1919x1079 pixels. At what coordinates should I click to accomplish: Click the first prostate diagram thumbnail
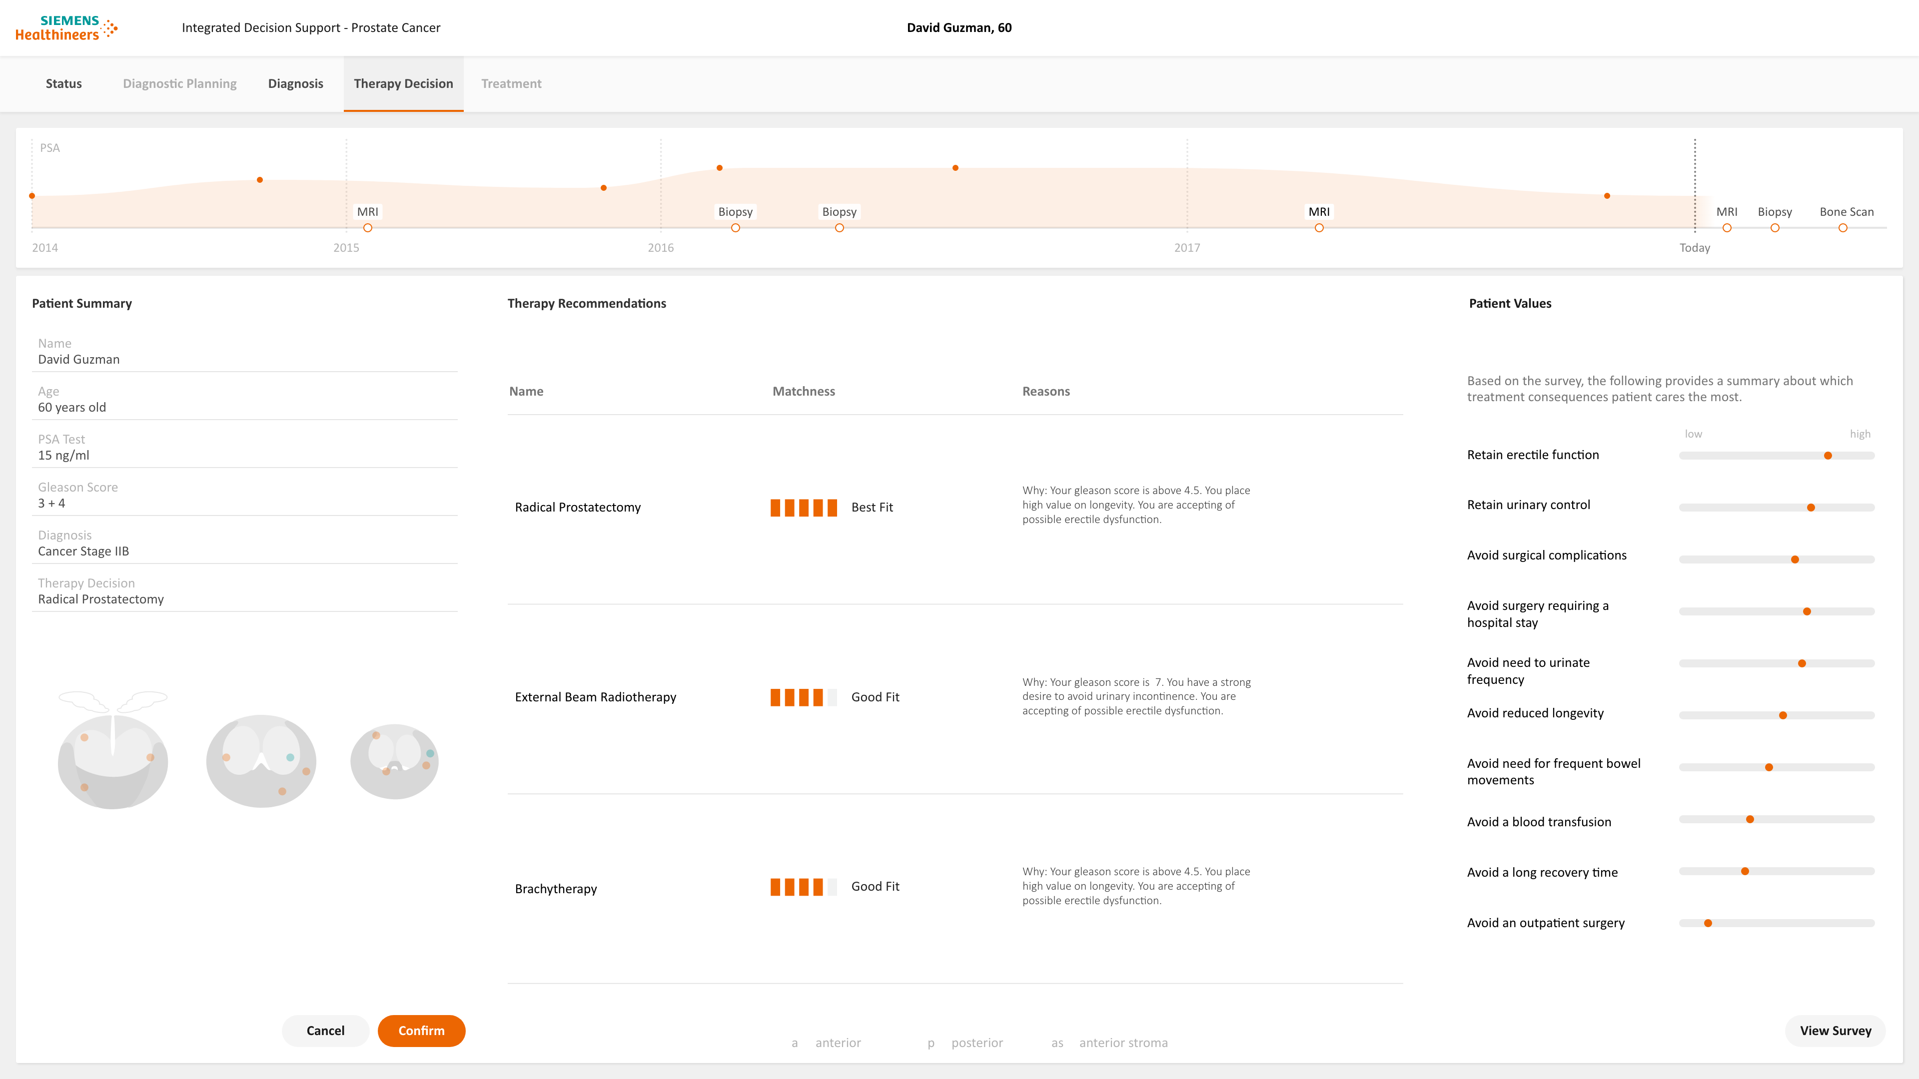point(113,751)
